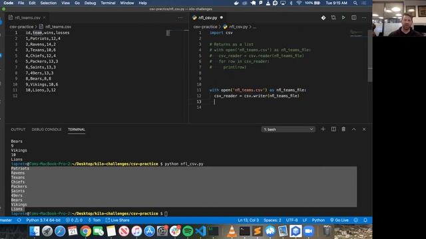Change indentation via Spaces: 2

click(272, 220)
